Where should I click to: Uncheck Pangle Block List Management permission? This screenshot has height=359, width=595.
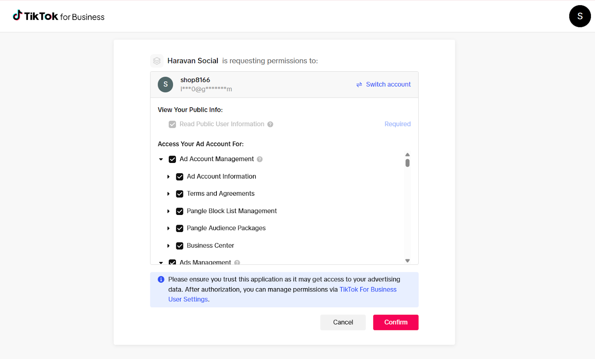tap(180, 211)
